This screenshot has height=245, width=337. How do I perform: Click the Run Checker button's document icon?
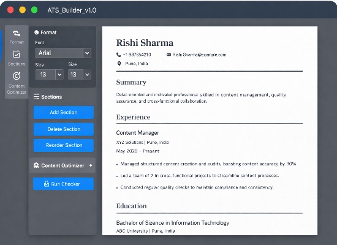pos(47,184)
